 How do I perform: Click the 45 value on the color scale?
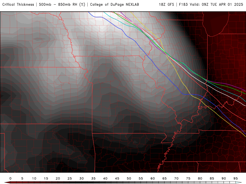pyautogui.click(x=117, y=178)
